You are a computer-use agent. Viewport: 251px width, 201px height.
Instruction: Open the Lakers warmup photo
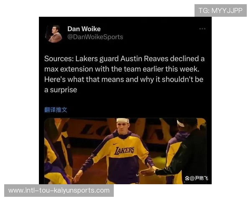click(125, 151)
